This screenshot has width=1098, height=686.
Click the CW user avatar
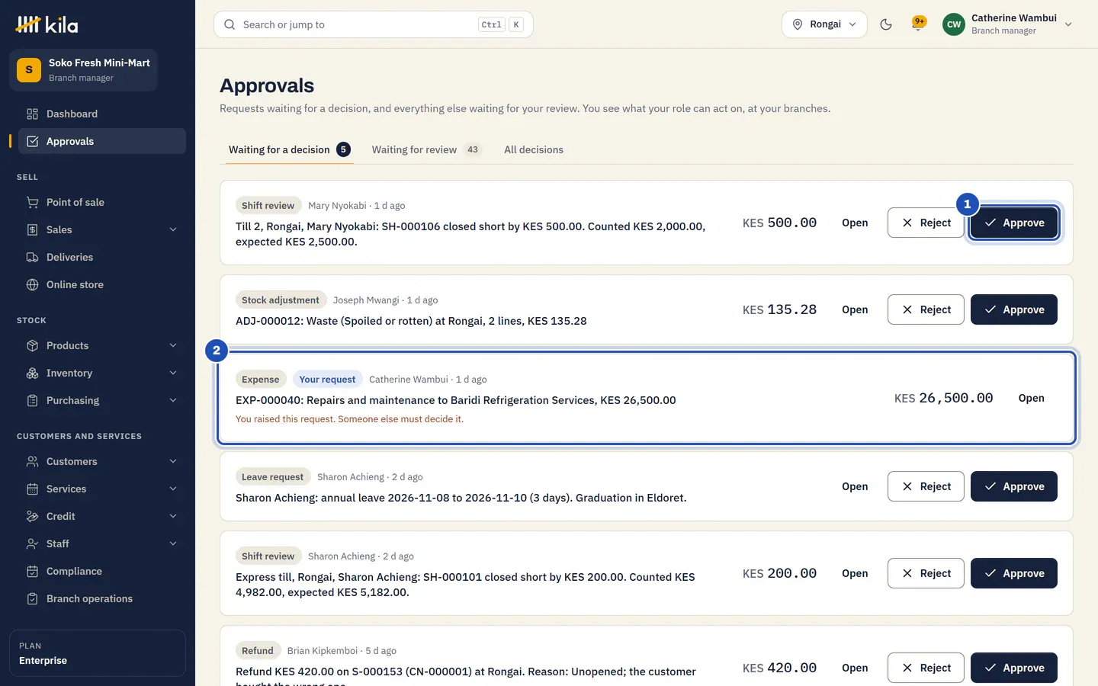click(954, 24)
